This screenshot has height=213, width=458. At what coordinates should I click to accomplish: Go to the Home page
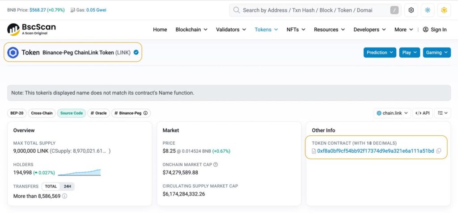point(160,29)
